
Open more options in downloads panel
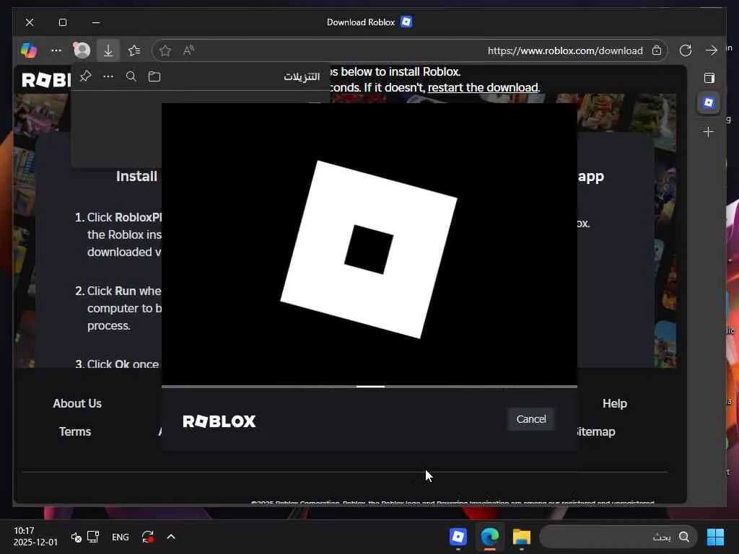click(x=108, y=76)
